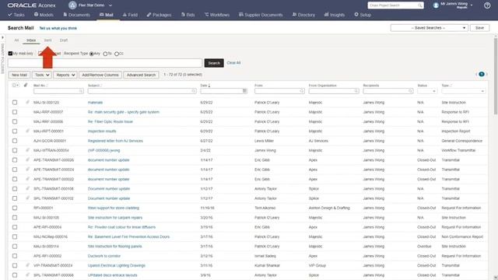Click the From filter search icon
This screenshot has height=280, width=498.
coord(301,91)
